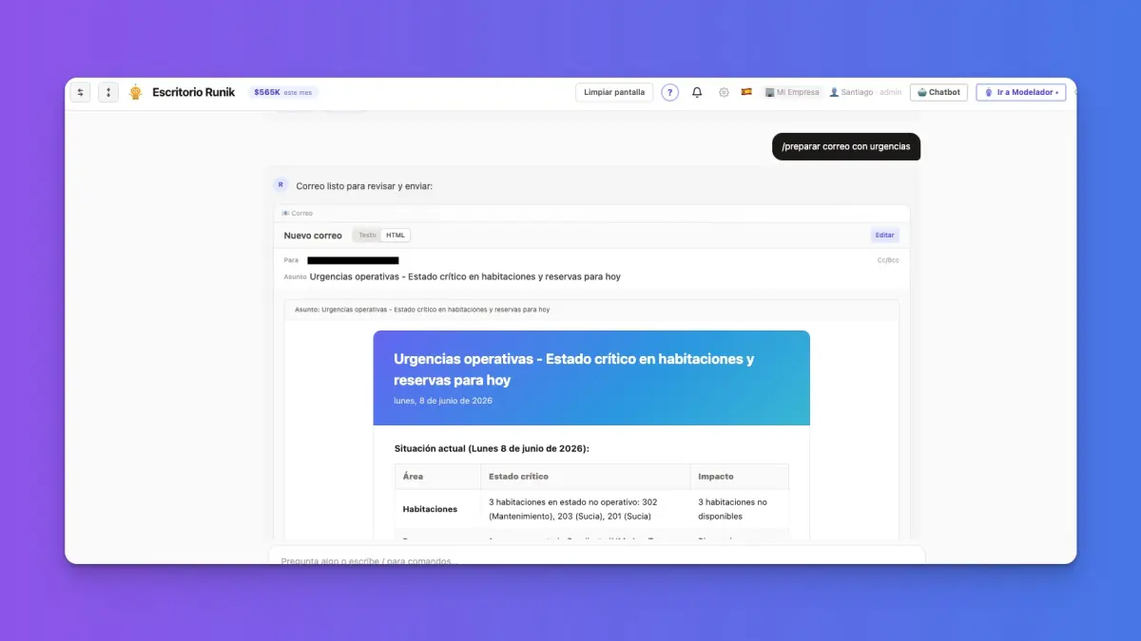Click the Chatbot button
The width and height of the screenshot is (1141, 641).
point(938,92)
